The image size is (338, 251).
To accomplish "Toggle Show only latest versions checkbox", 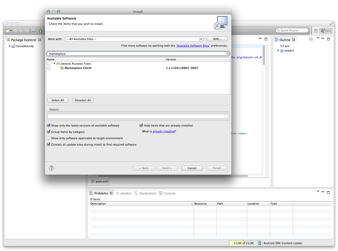I will point(48,125).
